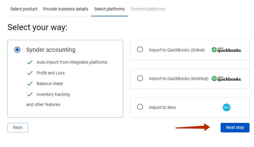
Task: Click the checkmark next to Balance sheet
Action: tap(30, 84)
